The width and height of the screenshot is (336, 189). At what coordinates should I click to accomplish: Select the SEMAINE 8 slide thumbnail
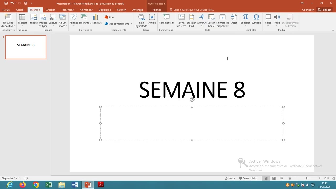pyautogui.click(x=26, y=47)
